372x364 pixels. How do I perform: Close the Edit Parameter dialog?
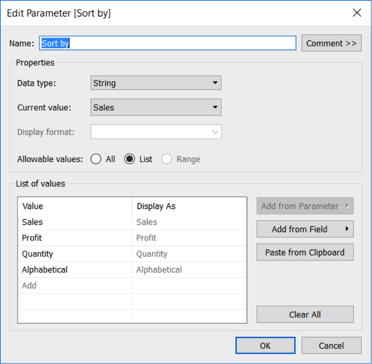(x=357, y=13)
